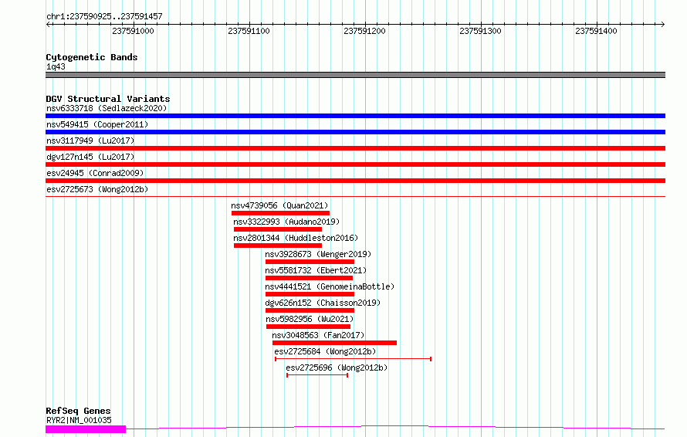Select the magenta RYR2 exon block

[86, 429]
